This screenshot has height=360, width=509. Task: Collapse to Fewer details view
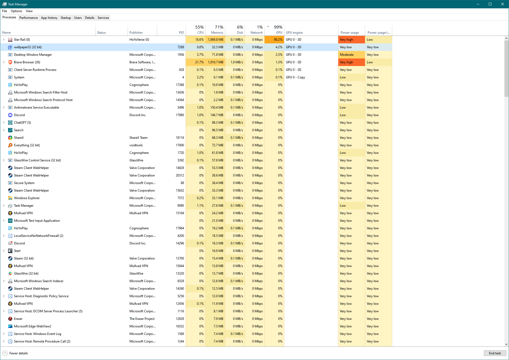click(x=15, y=353)
